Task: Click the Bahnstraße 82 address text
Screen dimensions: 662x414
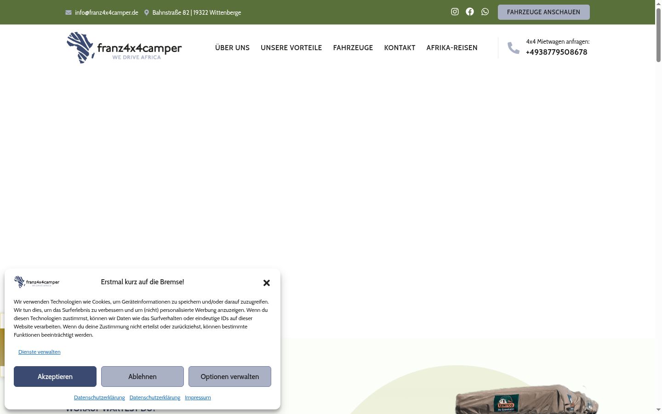Action: coord(197,12)
